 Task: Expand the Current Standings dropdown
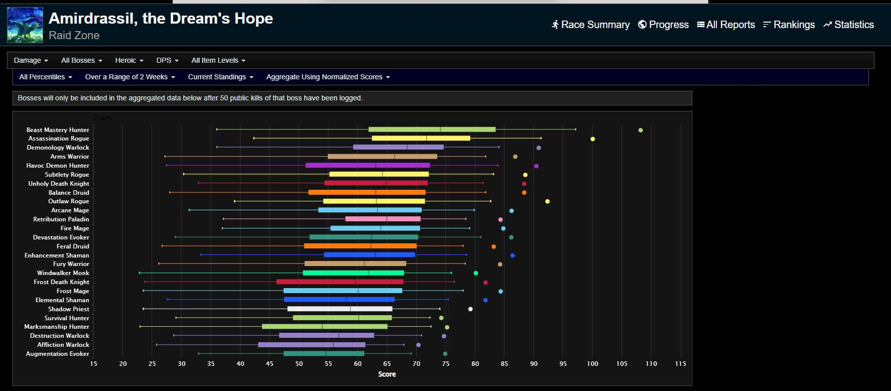pos(220,77)
